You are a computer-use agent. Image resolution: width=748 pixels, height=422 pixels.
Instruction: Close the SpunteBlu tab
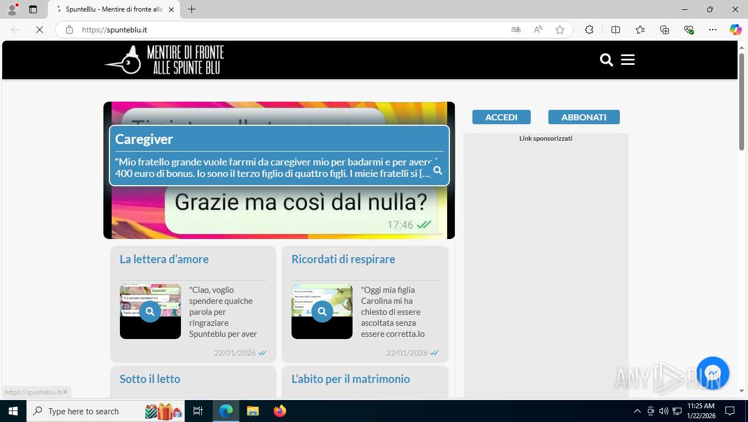[x=171, y=9]
